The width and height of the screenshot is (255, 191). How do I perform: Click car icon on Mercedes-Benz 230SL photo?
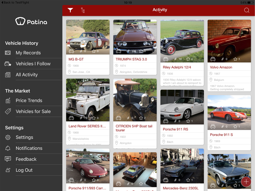[x=166, y=180]
